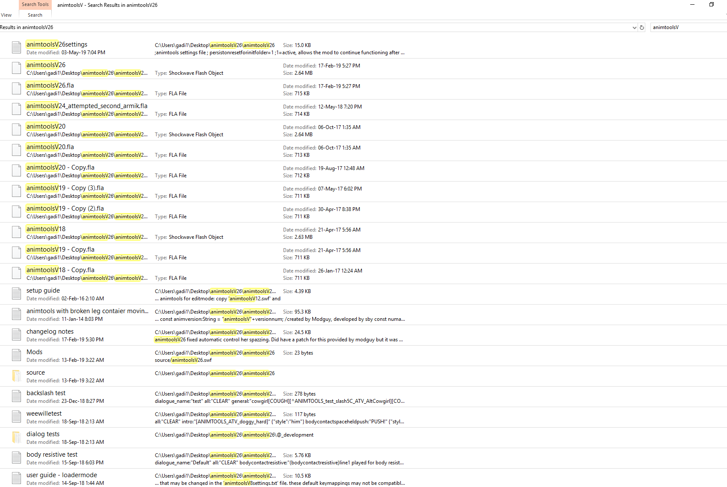Open the body resistive test result
The width and height of the screenshot is (727, 487).
52,455
